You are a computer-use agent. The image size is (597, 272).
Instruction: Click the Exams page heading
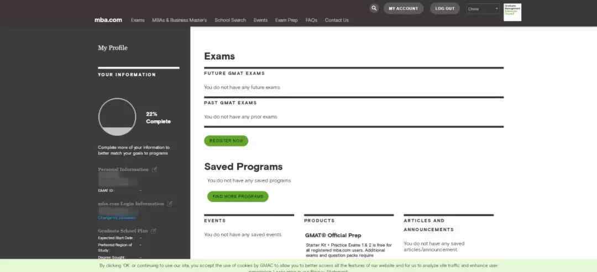[219, 56]
